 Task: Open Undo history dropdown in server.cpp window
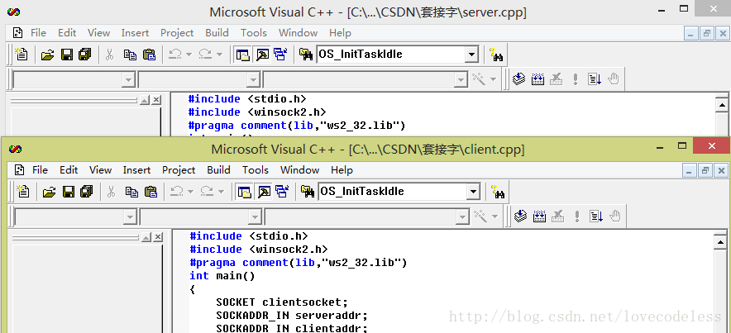(x=189, y=55)
